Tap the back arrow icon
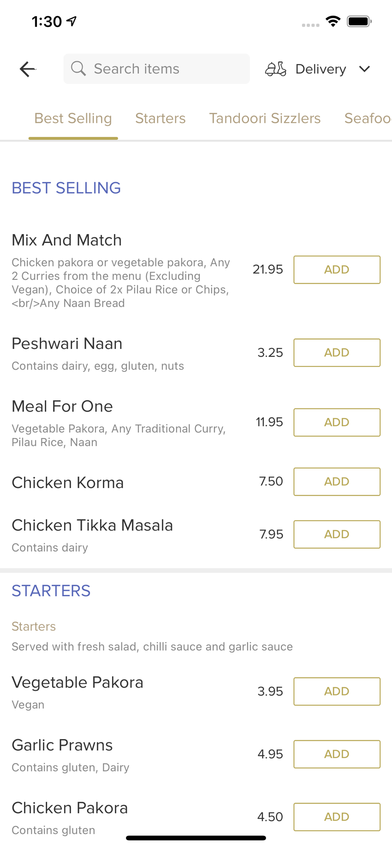 (28, 69)
